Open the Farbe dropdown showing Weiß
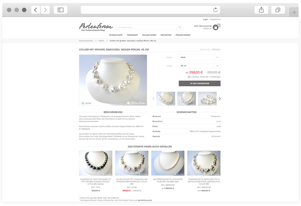301x206 pixels. pos(199,57)
